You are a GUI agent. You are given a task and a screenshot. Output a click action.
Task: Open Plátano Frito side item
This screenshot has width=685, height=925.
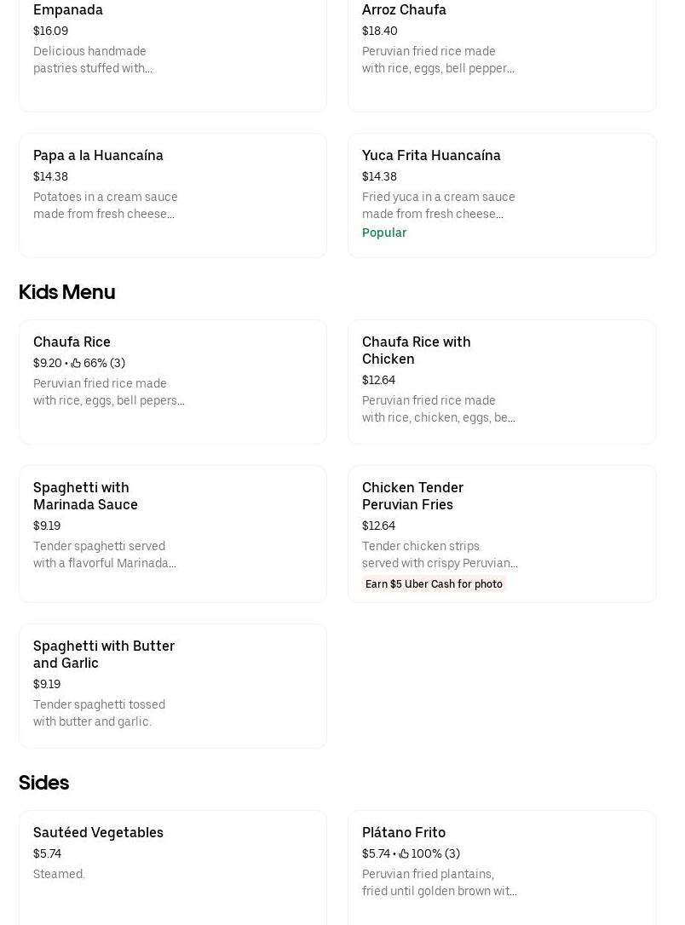404,832
